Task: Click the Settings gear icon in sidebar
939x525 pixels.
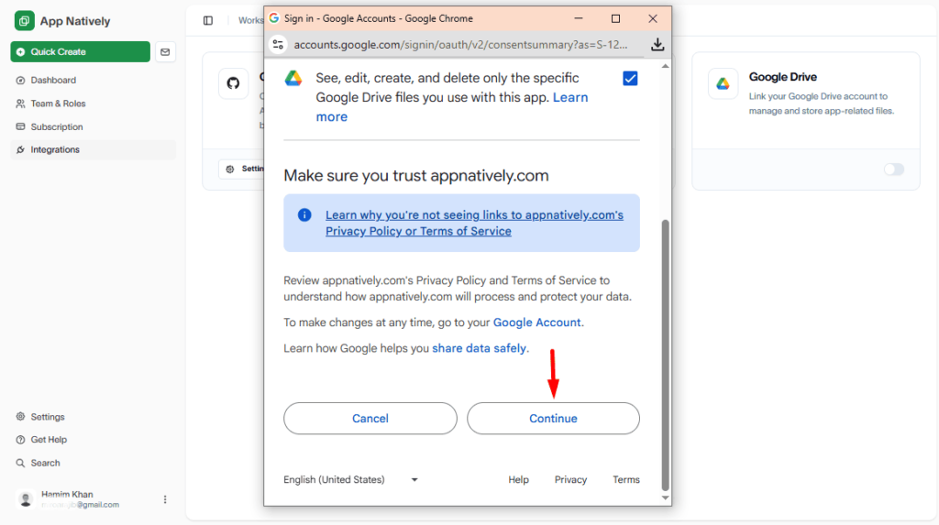Action: pos(20,417)
